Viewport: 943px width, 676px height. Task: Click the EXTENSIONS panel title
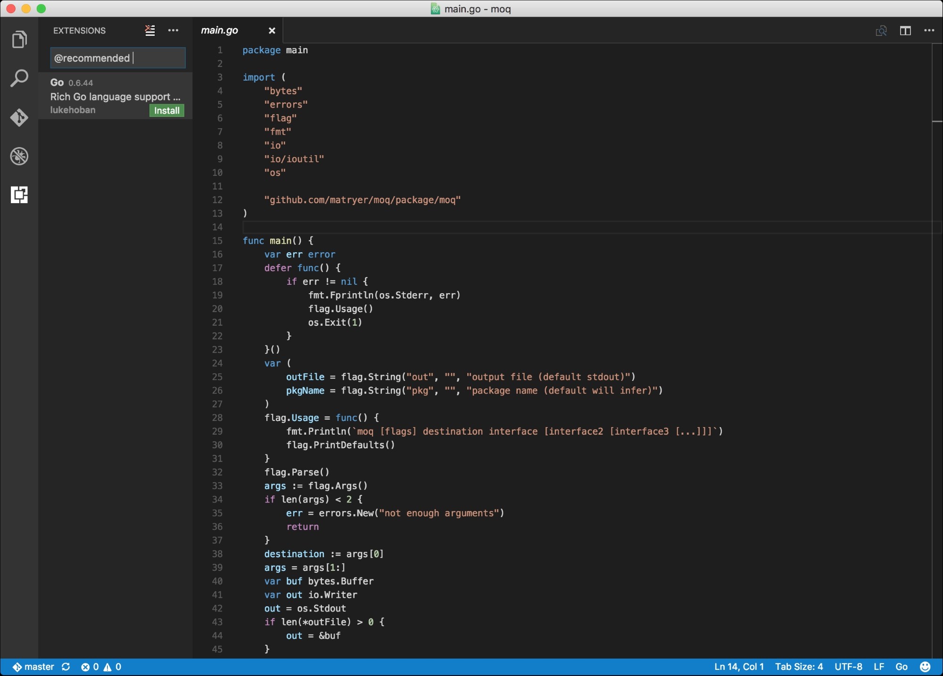click(79, 31)
